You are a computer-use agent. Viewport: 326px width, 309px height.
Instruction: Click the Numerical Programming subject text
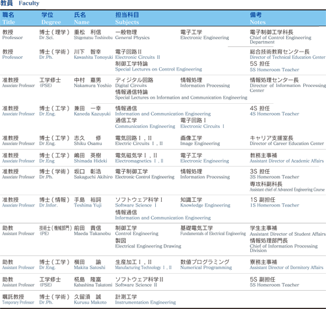tap(206, 268)
